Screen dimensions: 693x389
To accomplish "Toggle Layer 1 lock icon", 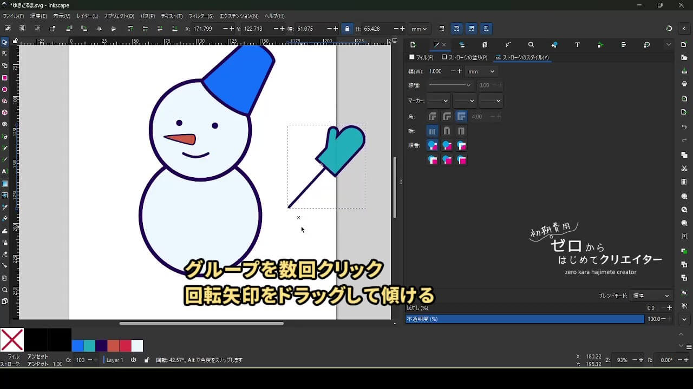I will (147, 360).
